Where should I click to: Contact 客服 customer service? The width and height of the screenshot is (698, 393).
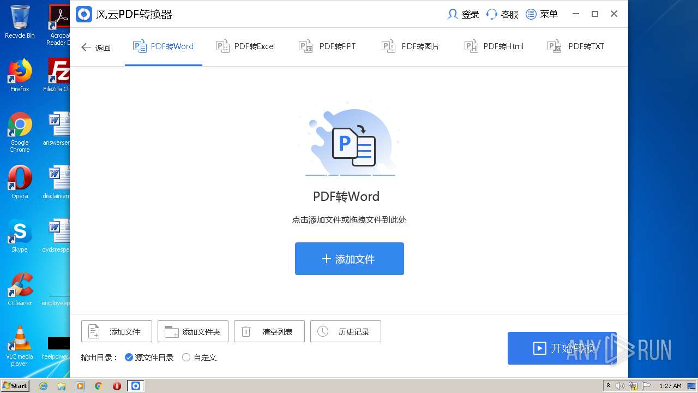pos(502,14)
